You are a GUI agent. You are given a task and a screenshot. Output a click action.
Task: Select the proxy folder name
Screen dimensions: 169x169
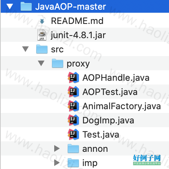pos(78,64)
